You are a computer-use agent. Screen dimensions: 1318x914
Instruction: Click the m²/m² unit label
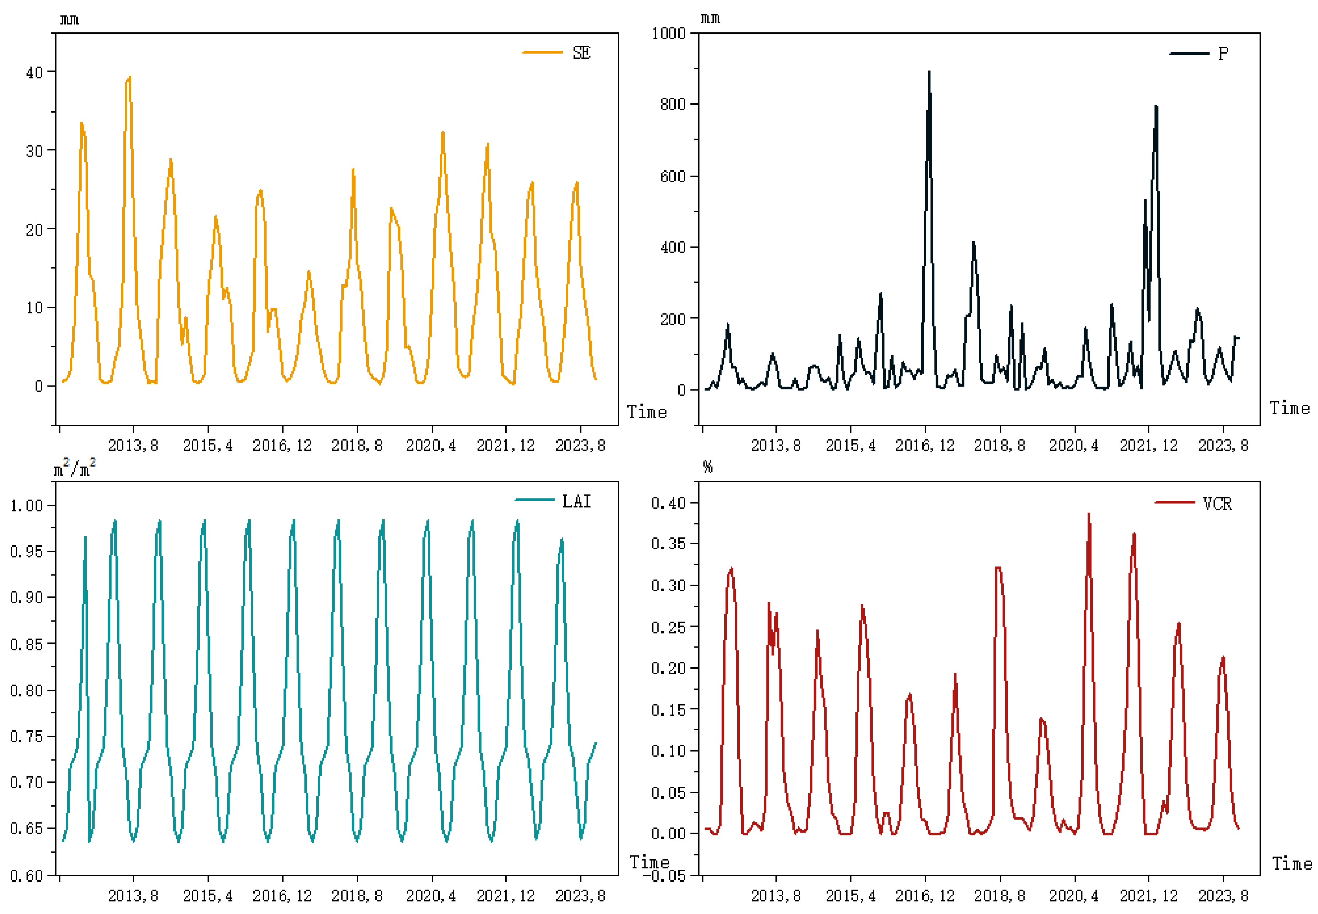click(x=74, y=468)
